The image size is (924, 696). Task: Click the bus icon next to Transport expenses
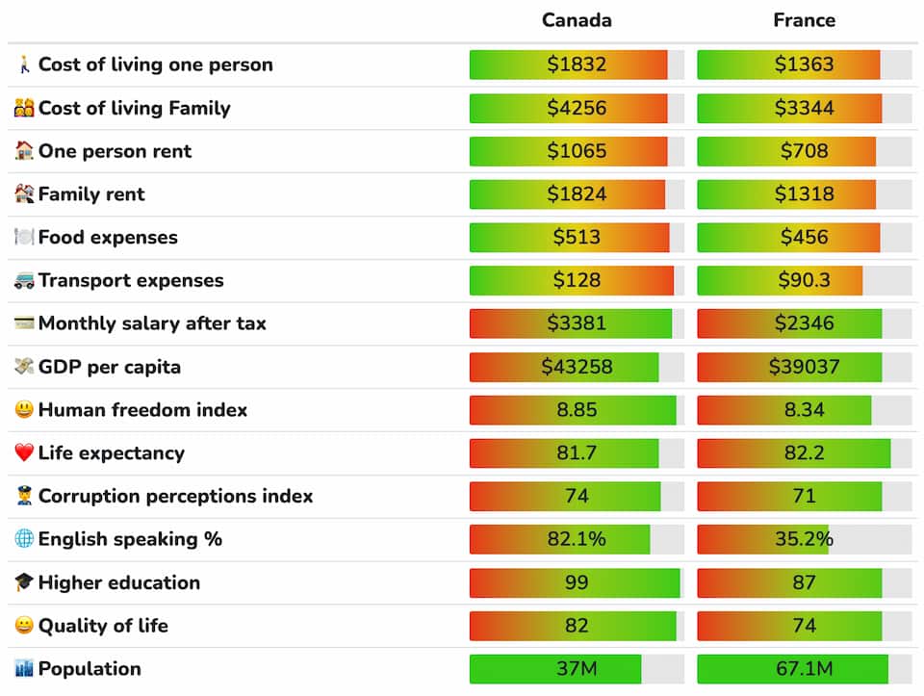pos(24,281)
